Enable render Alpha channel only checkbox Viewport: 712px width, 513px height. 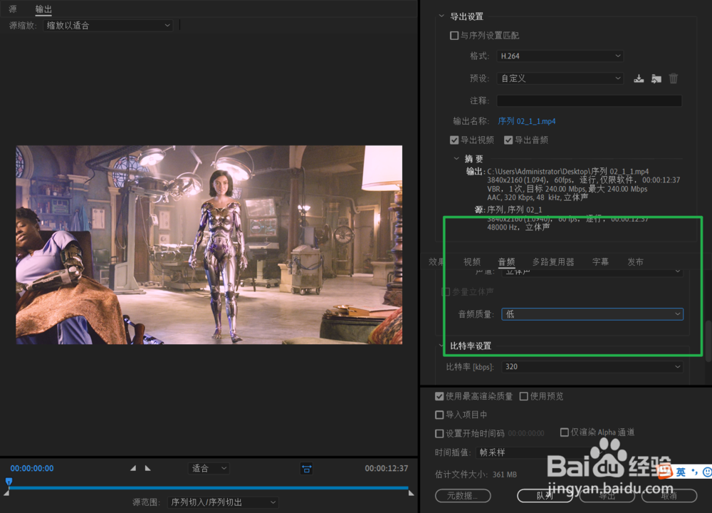[565, 432]
